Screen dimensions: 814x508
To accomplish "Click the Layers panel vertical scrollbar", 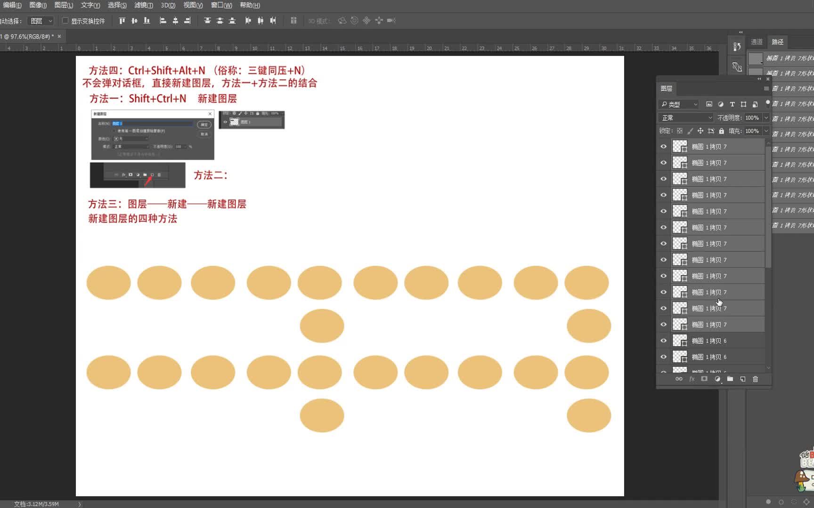I will (768, 207).
